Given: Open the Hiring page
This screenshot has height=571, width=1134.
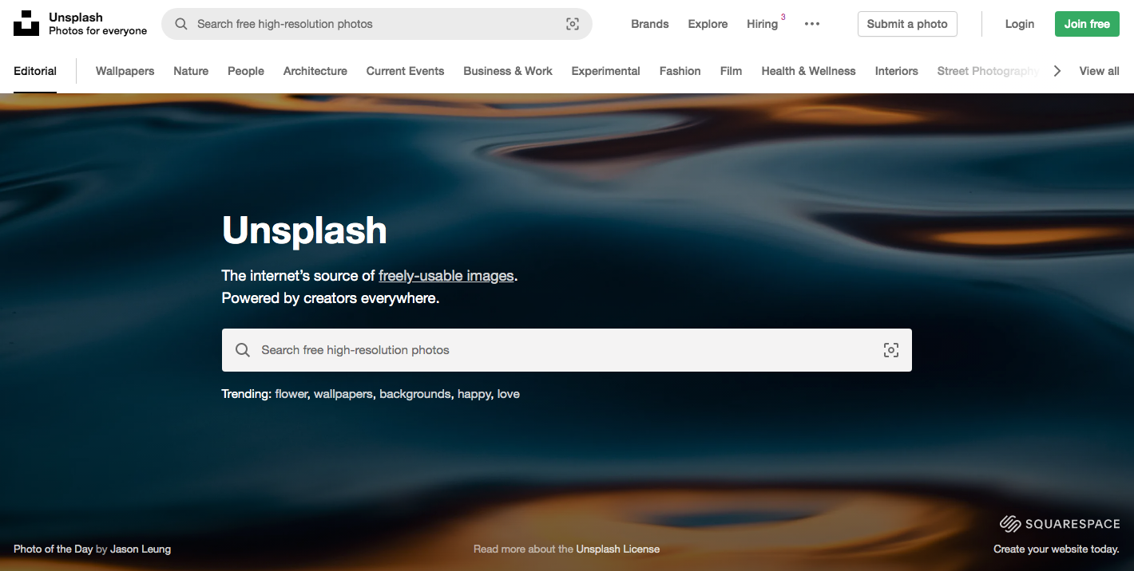Looking at the screenshot, I should point(763,24).
